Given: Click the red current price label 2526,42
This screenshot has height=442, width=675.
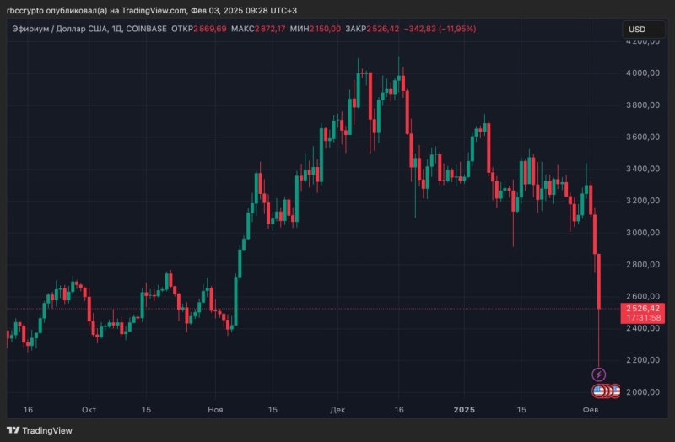Looking at the screenshot, I should (643, 310).
